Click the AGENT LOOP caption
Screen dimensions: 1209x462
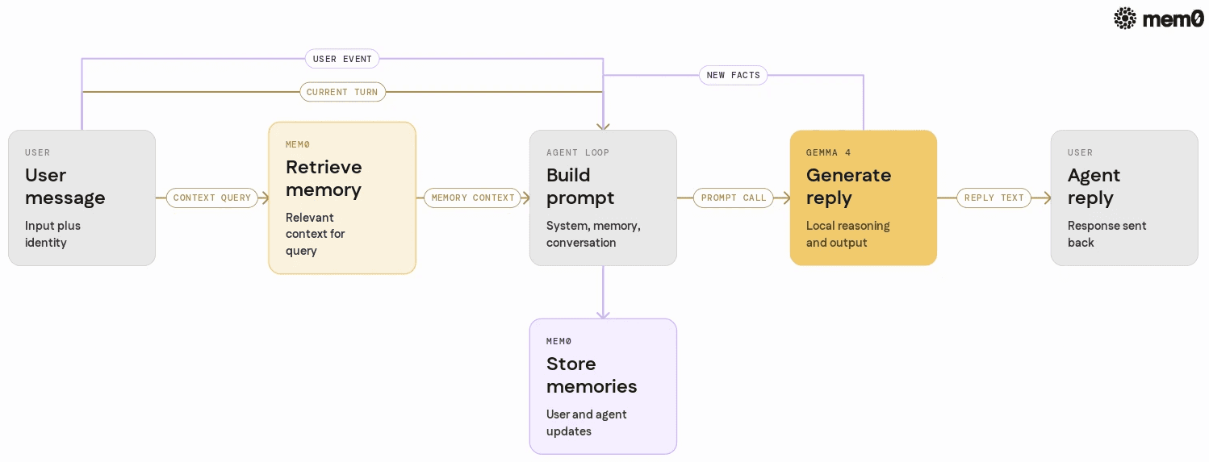[578, 152]
